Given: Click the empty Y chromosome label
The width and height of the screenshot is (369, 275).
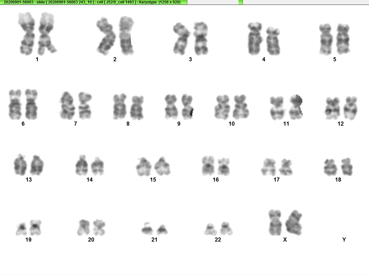Looking at the screenshot, I should tap(344, 240).
